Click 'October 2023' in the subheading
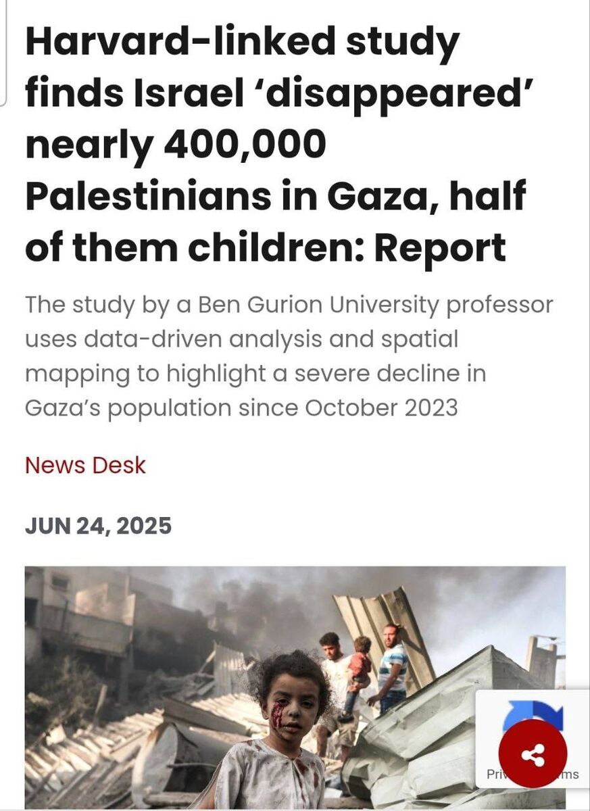 click(x=381, y=408)
